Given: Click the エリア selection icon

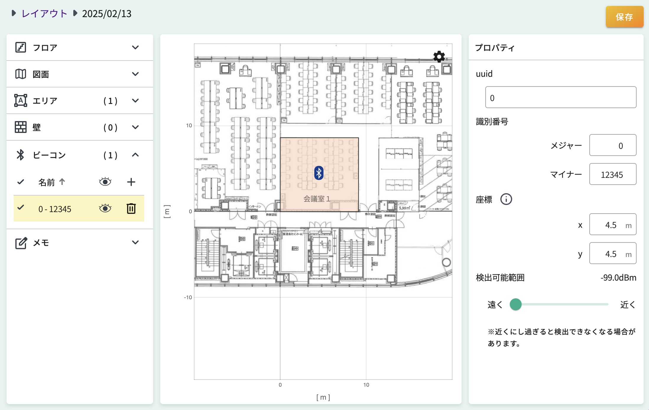Looking at the screenshot, I should 21,100.
